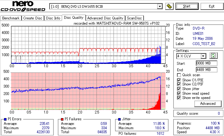Switch to the ScanDisc tab
Image resolution: width=224 pixels, height=136 pixels.
(134, 18)
